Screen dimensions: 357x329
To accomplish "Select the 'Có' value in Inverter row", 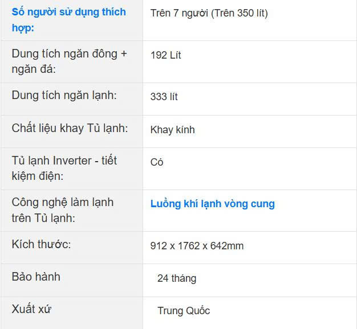I will click(x=157, y=162).
